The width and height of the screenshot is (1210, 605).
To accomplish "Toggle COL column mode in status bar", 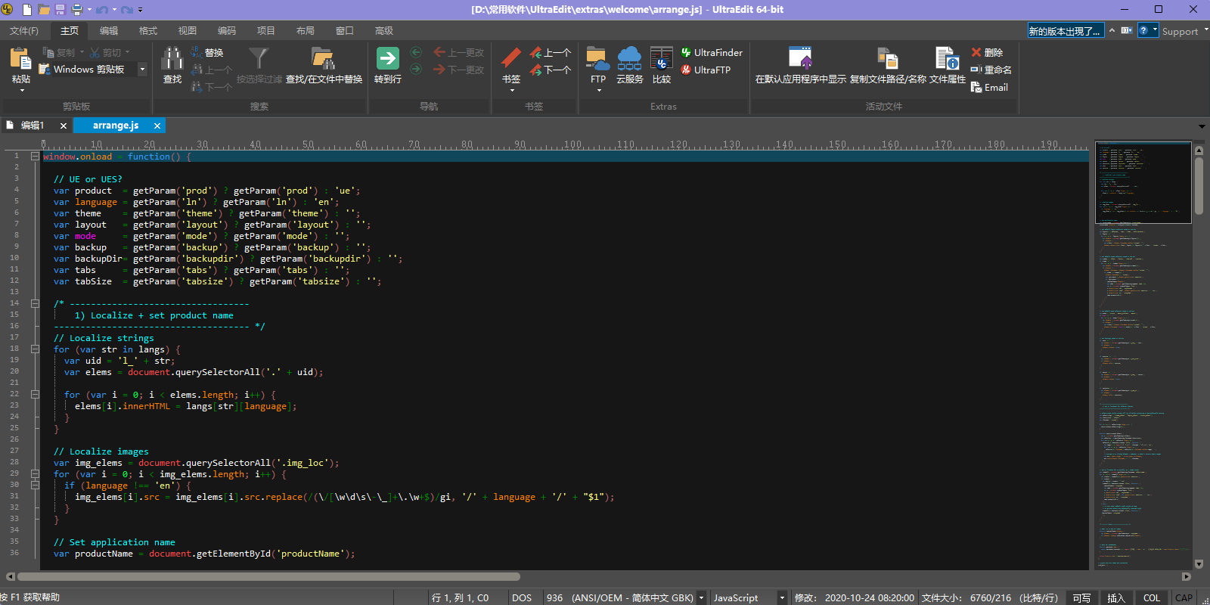I will (x=1151, y=597).
